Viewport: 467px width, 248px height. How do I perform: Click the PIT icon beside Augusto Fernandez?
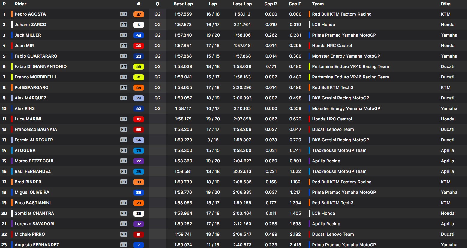(124, 245)
